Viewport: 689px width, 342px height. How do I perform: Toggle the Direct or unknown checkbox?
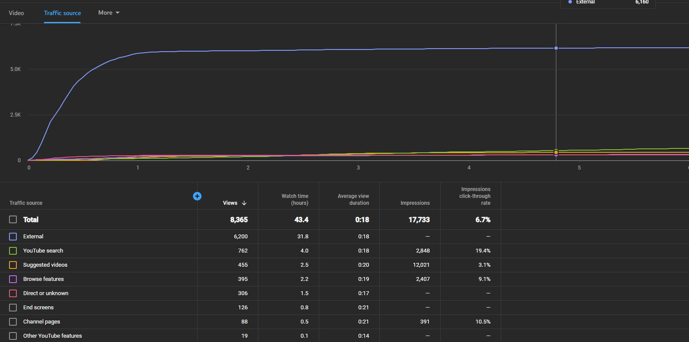tap(13, 293)
